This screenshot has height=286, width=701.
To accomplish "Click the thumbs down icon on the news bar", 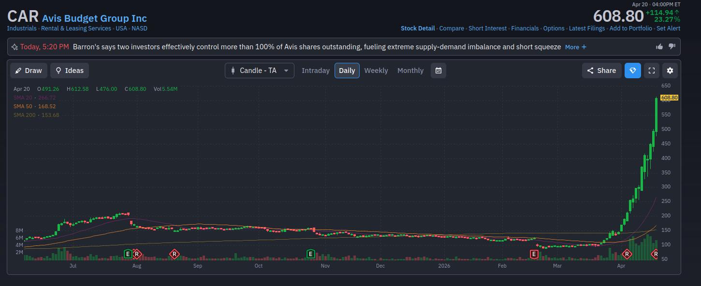I will coord(672,47).
